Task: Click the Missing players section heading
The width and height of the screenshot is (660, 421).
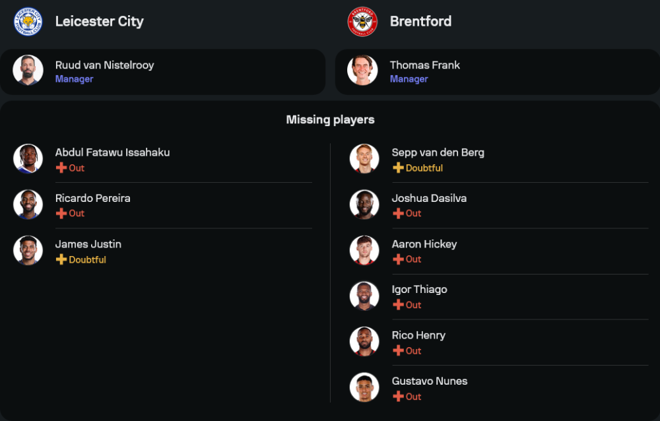Action: pyautogui.click(x=330, y=119)
